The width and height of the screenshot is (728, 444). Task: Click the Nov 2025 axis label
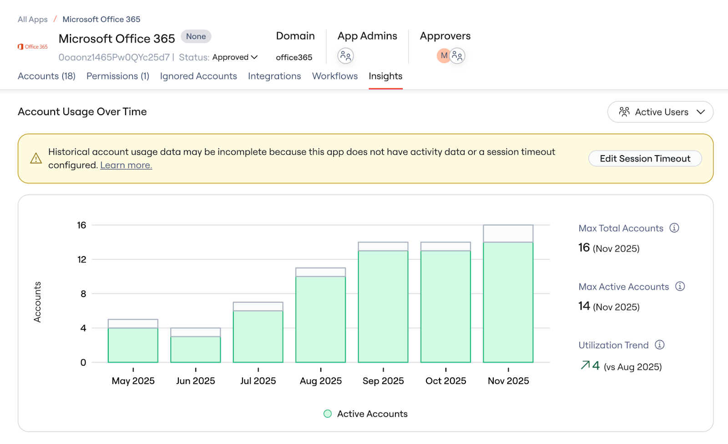508,381
